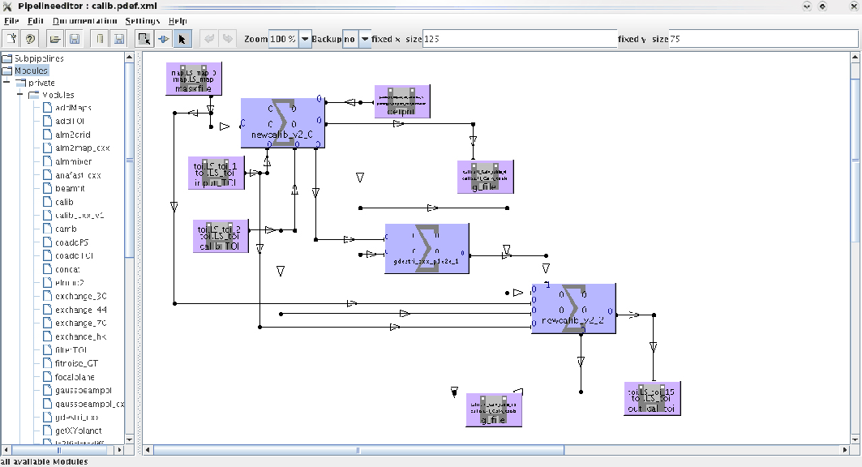Toggle the arrow pointer tool
Viewport: 862px width, 467px height.
pos(182,39)
